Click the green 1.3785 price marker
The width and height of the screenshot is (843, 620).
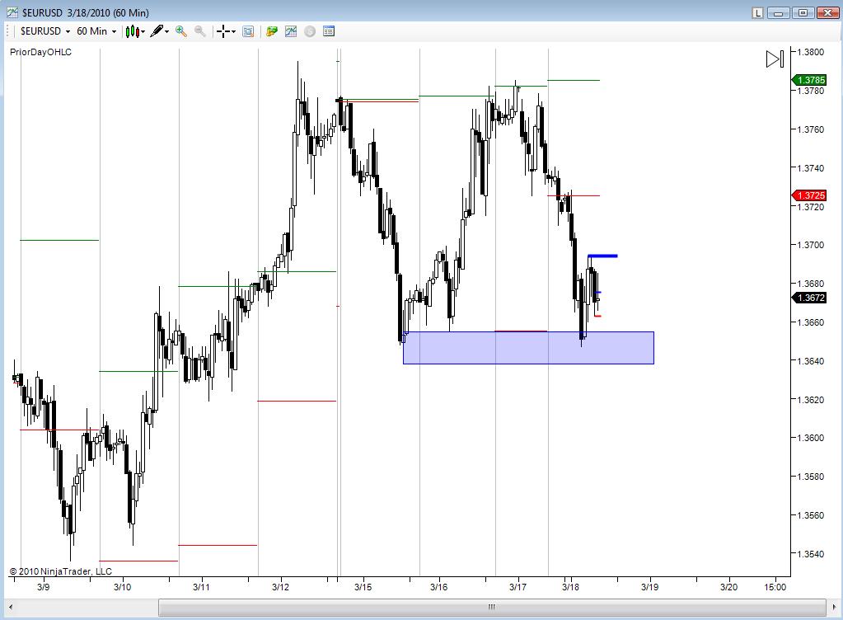tap(808, 80)
